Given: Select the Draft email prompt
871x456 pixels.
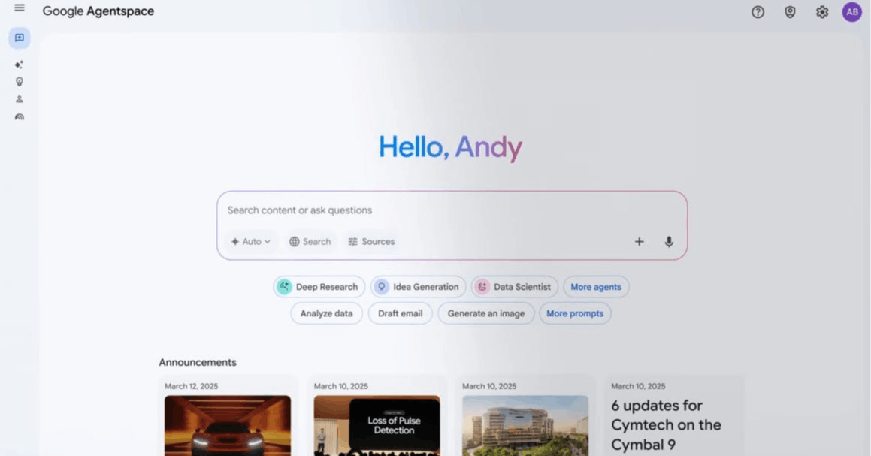Looking at the screenshot, I should click(400, 313).
